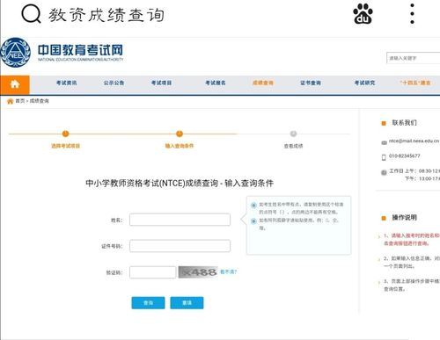Open the 公示公告 menu item
Viewport: 440px width, 340px height.
(x=114, y=83)
